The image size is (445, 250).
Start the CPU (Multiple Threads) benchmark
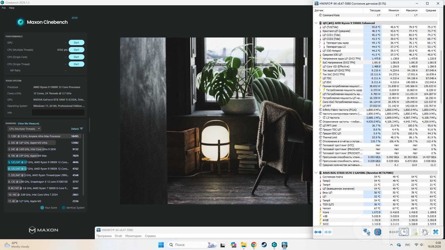tap(77, 50)
